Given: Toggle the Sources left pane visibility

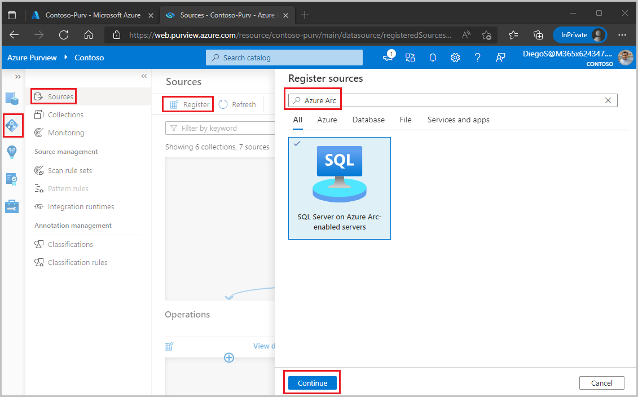Looking at the screenshot, I should (144, 76).
